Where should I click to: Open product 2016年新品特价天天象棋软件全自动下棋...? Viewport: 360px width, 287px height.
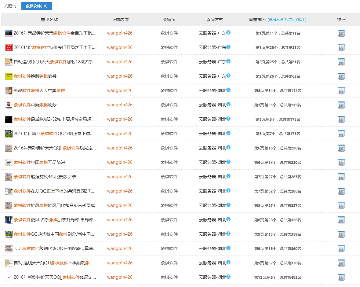(x=54, y=33)
